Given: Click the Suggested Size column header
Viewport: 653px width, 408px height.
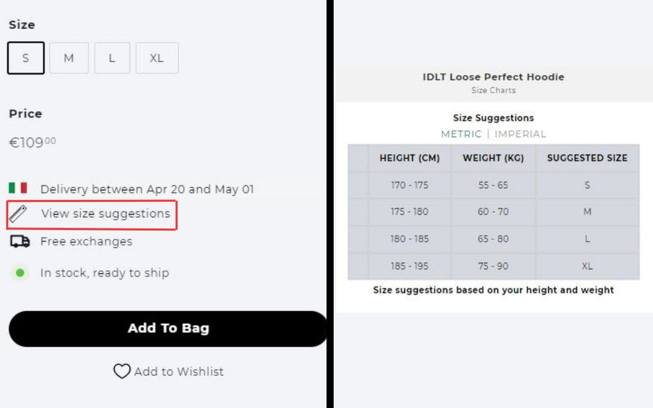Looking at the screenshot, I should pyautogui.click(x=587, y=158).
